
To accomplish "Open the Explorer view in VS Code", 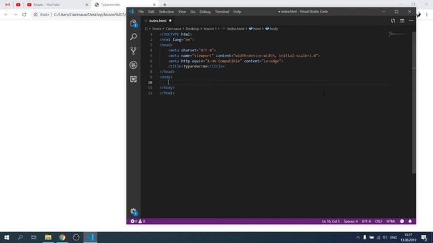I will [x=133, y=24].
